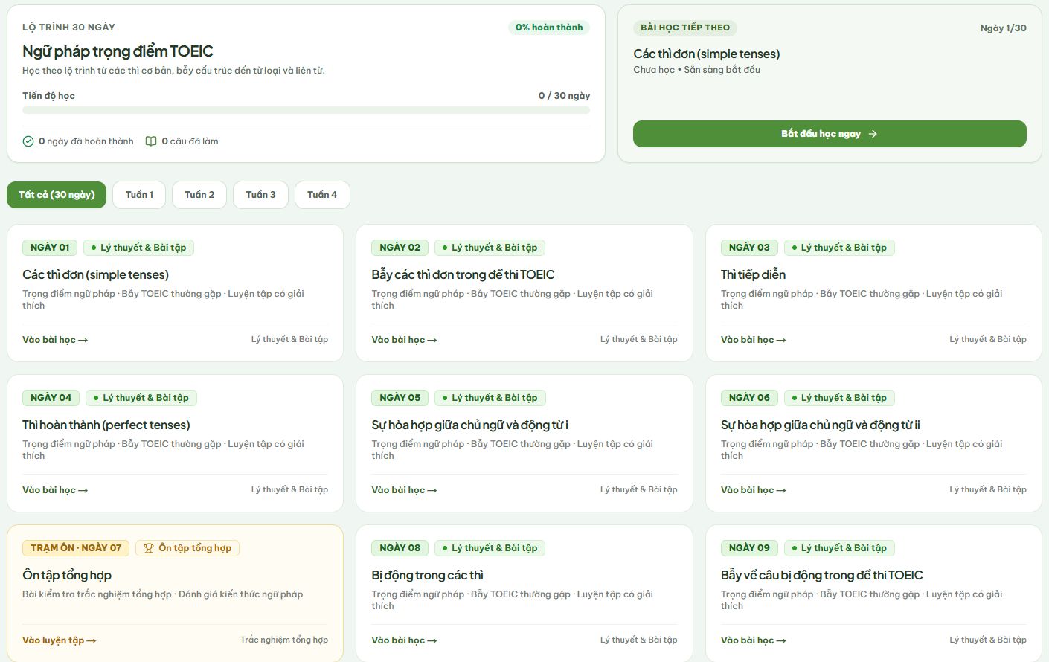
Task: Click card title Thì hoàn thành (perfect tenses)
Action: pyautogui.click(x=106, y=425)
